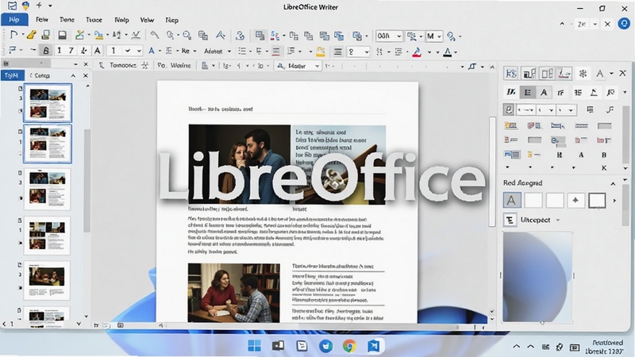Toggle the highlighted bold "B" button
The height and width of the screenshot is (357, 635).
pos(46,51)
